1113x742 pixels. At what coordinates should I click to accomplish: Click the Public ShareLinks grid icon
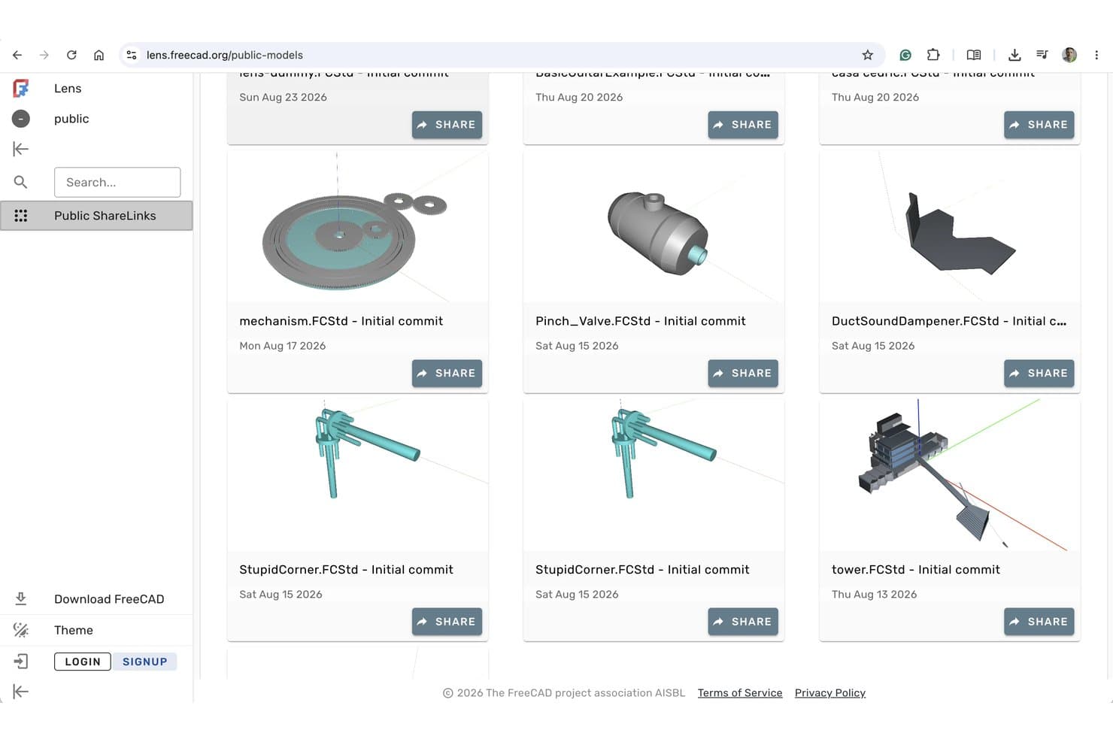[21, 216]
